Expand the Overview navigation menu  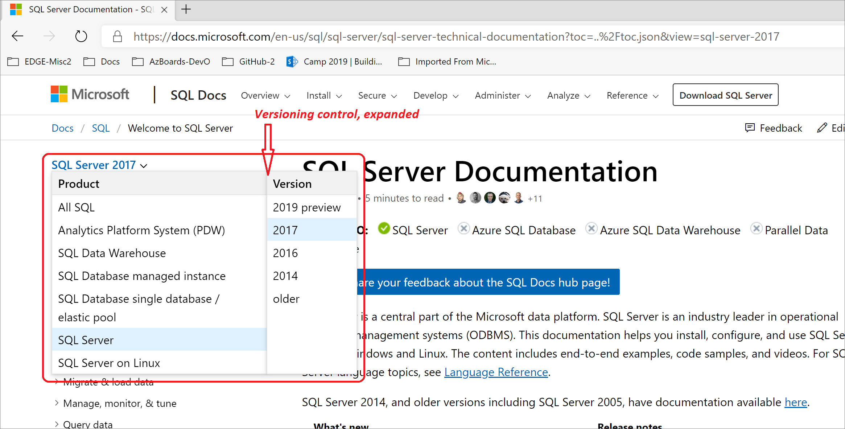tap(265, 95)
